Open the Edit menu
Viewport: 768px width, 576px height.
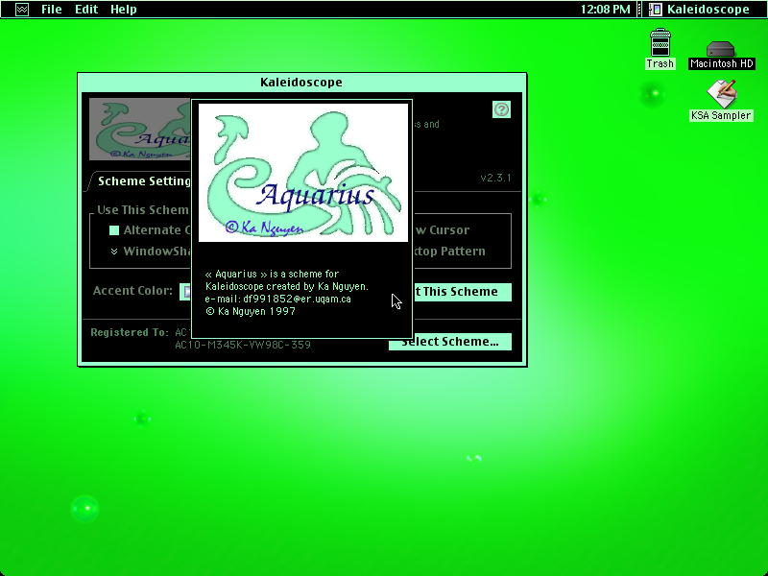(x=86, y=10)
